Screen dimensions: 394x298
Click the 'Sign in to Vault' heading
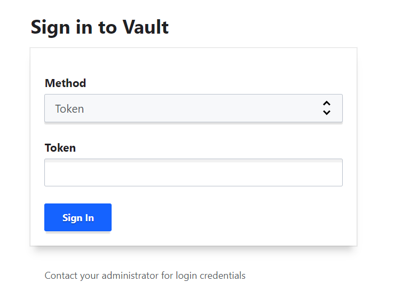[x=100, y=27]
